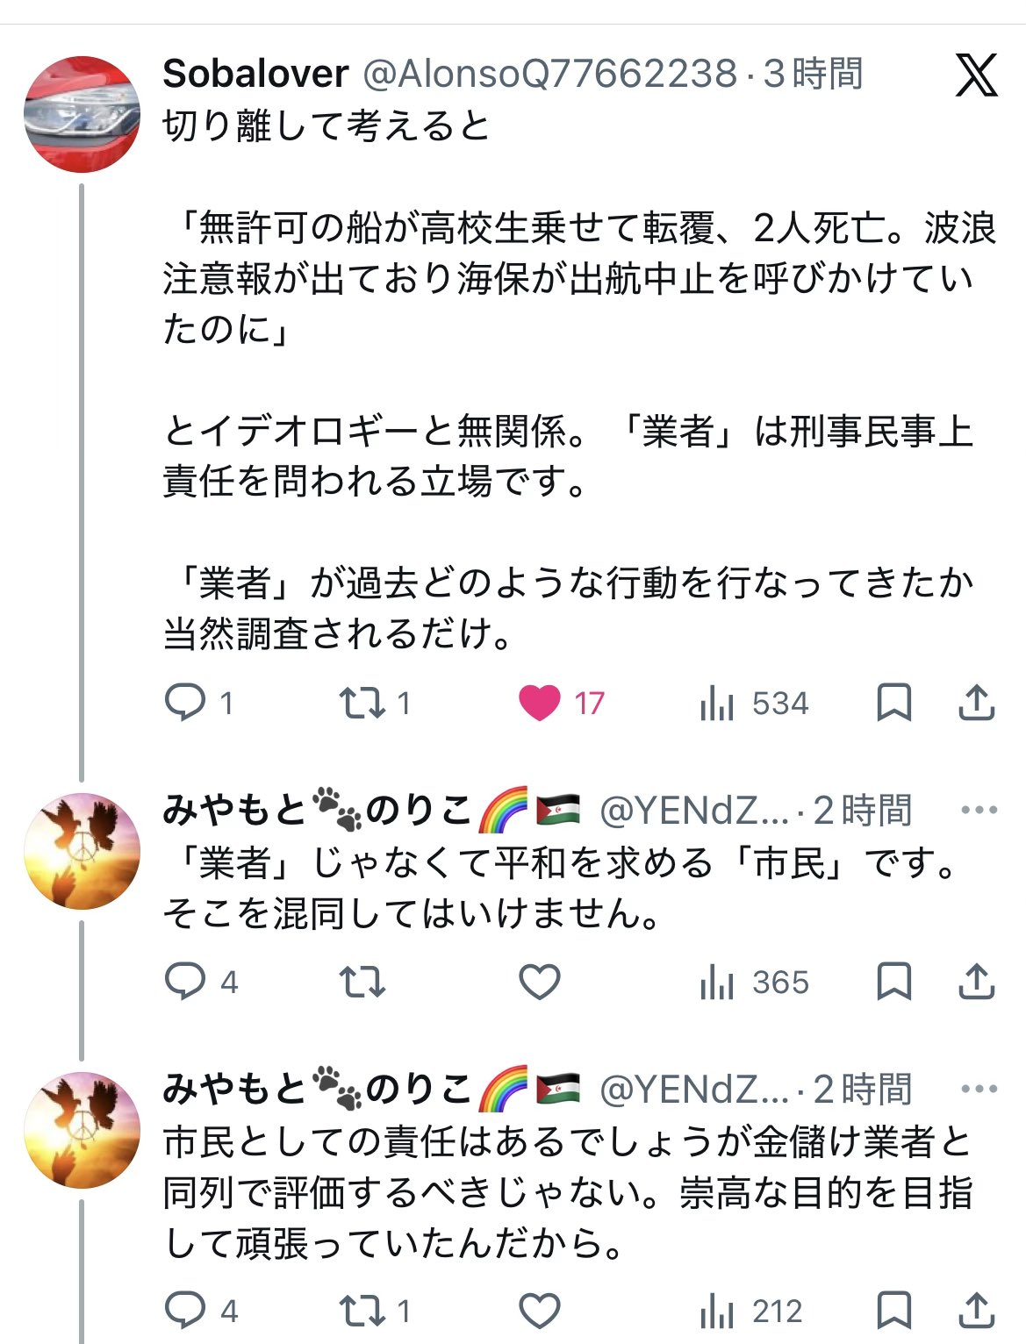1026x1344 pixels.
Task: Bookmark Sobalover's post
Action: coord(893,703)
